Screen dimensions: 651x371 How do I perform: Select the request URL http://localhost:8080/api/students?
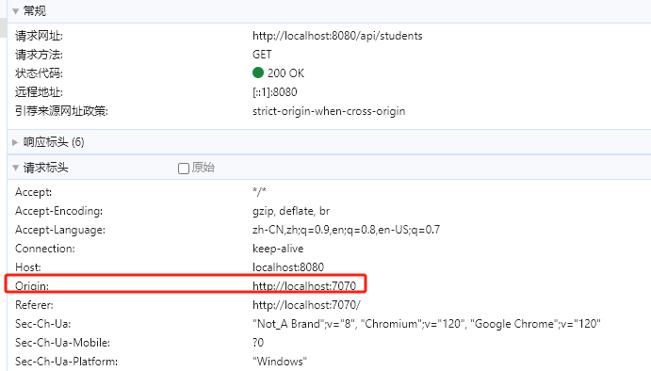337,36
